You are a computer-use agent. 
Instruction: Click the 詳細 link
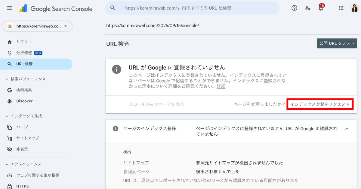click(221, 86)
